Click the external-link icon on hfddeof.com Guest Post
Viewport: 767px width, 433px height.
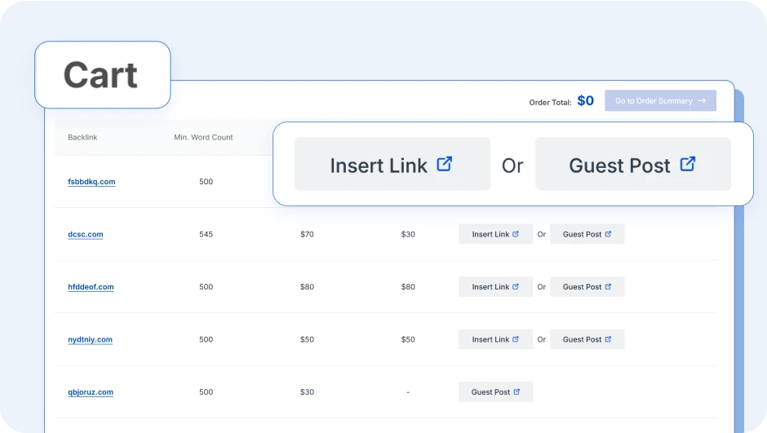click(x=608, y=287)
